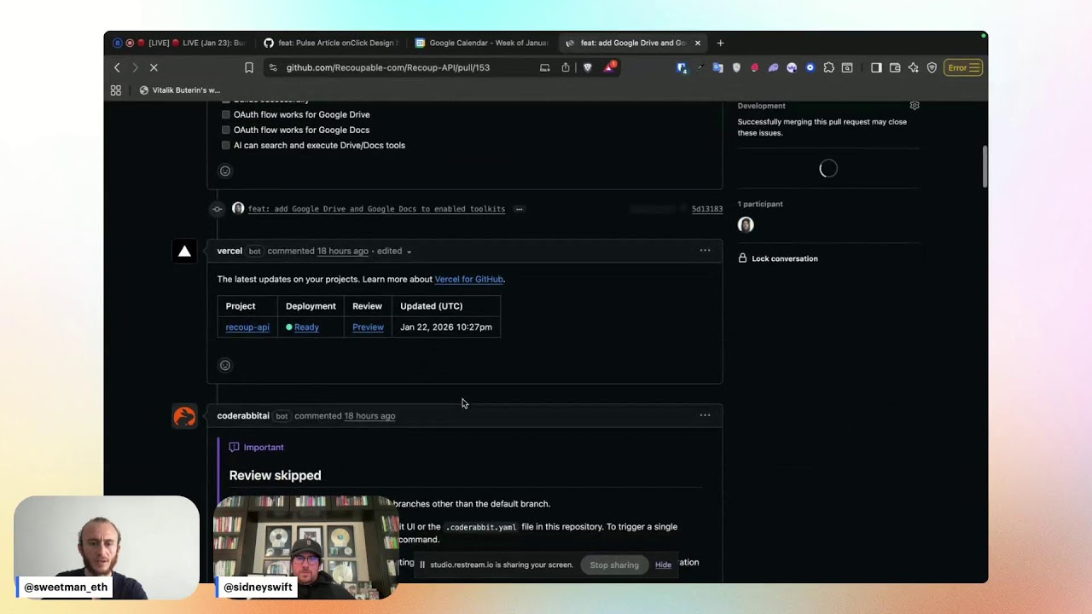Click the vercel author name
Image resolution: width=1092 pixels, height=614 pixels.
(x=229, y=251)
